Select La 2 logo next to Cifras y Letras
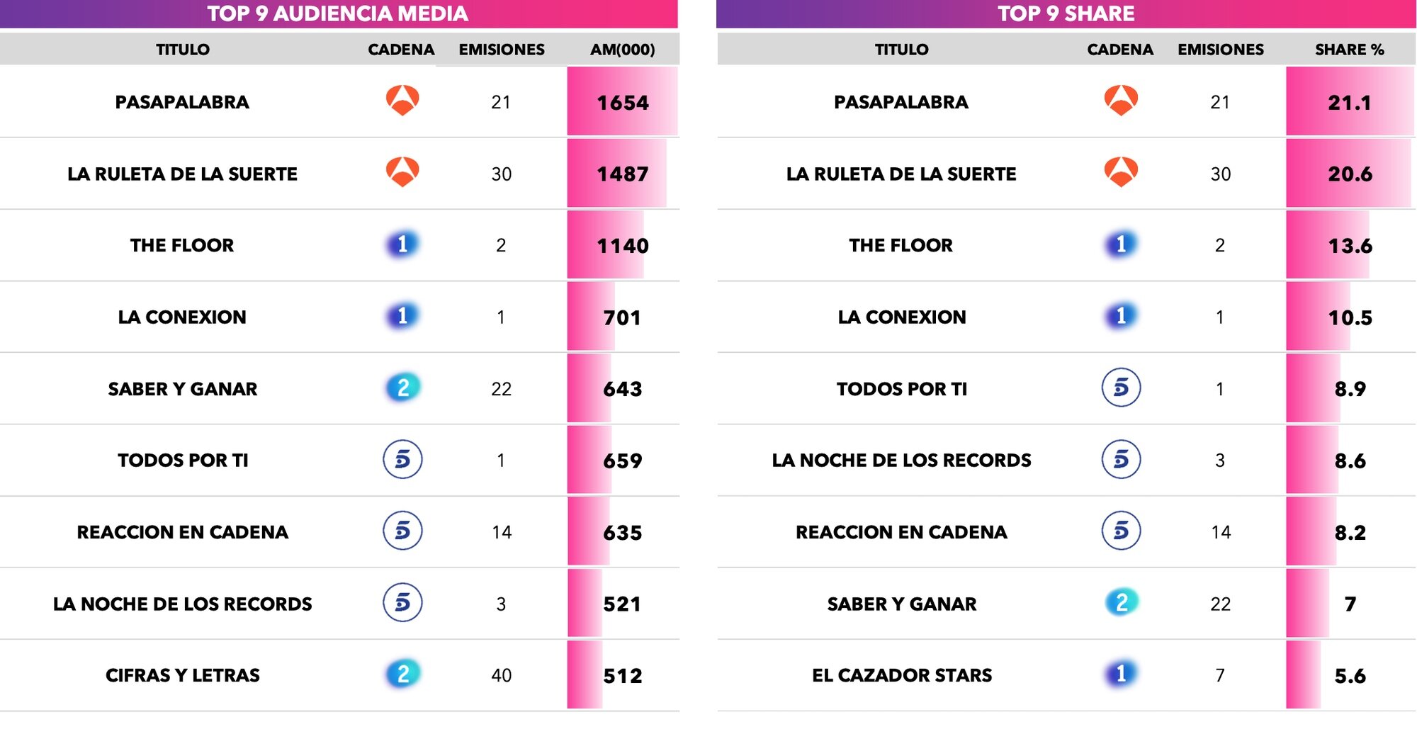Viewport: 1417px width, 734px height. pyautogui.click(x=403, y=674)
